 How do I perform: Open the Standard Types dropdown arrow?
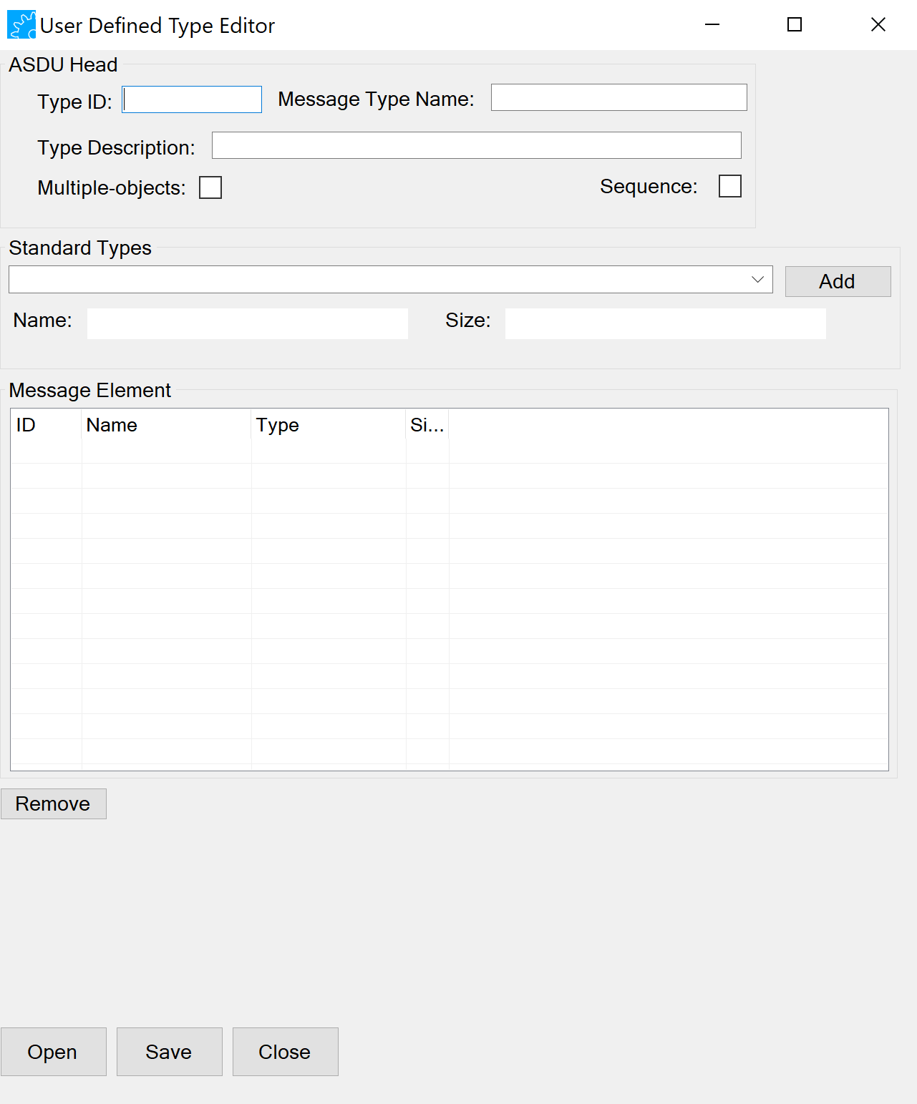point(758,280)
